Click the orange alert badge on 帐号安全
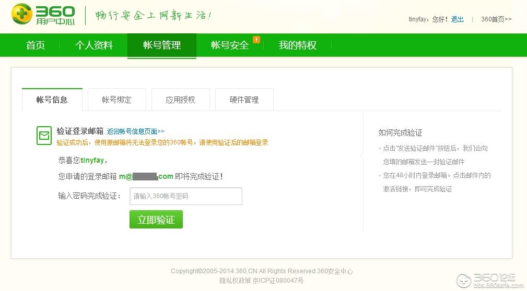Image resolution: width=527 pixels, height=291 pixels. [x=256, y=40]
